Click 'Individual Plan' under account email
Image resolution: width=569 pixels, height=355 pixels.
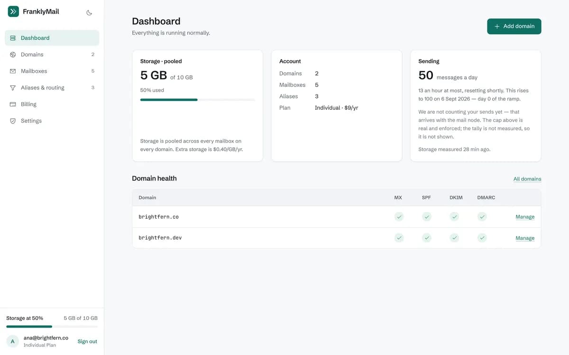(x=40, y=345)
